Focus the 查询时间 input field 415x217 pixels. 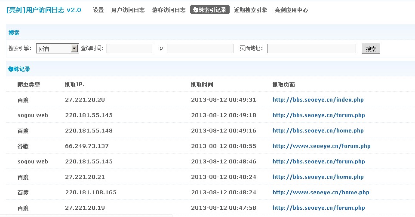(129, 48)
